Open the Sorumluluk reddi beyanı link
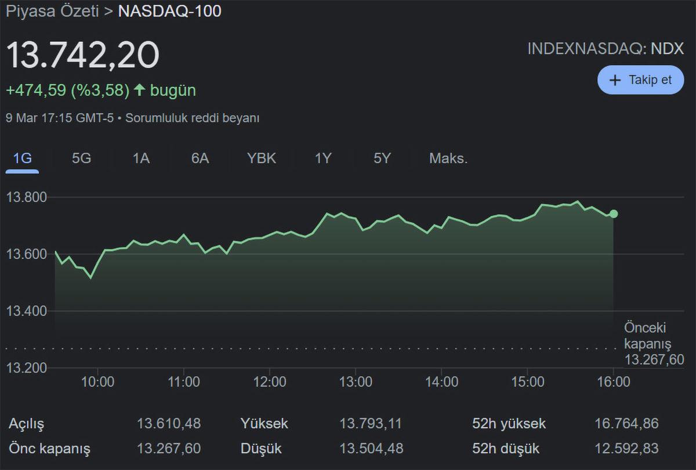 click(192, 118)
